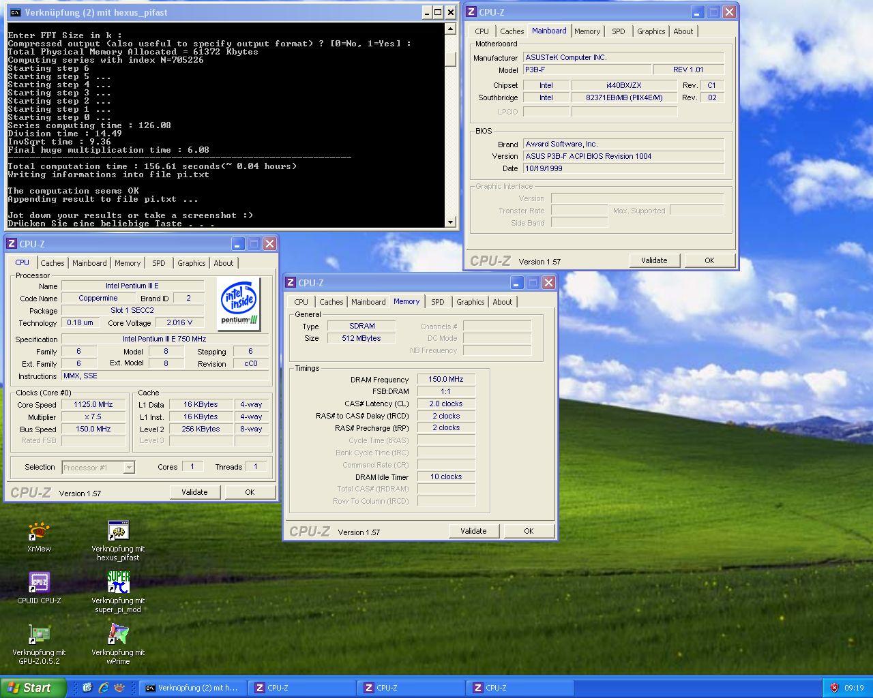Click the CPU-Z CPU window title icon

coord(12,244)
